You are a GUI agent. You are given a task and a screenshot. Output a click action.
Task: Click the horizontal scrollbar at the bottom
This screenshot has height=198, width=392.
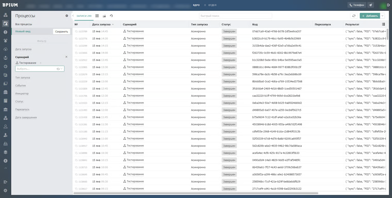(x=196, y=193)
